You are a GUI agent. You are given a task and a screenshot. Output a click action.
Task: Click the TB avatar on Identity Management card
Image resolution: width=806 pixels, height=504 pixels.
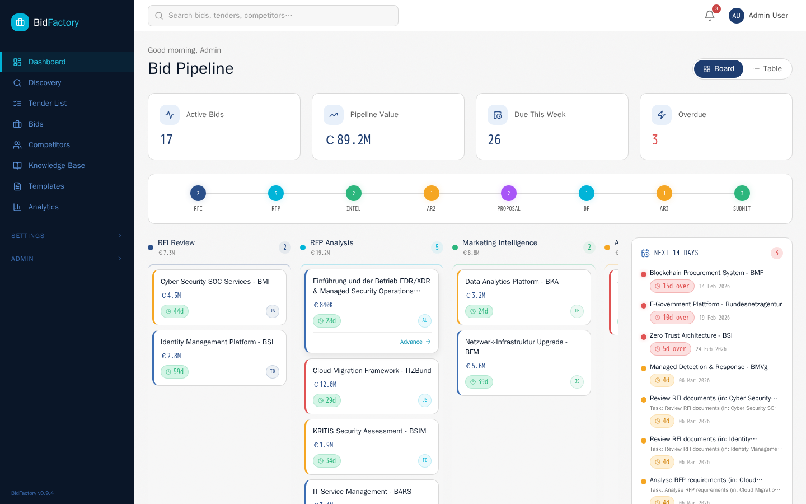coord(273,371)
